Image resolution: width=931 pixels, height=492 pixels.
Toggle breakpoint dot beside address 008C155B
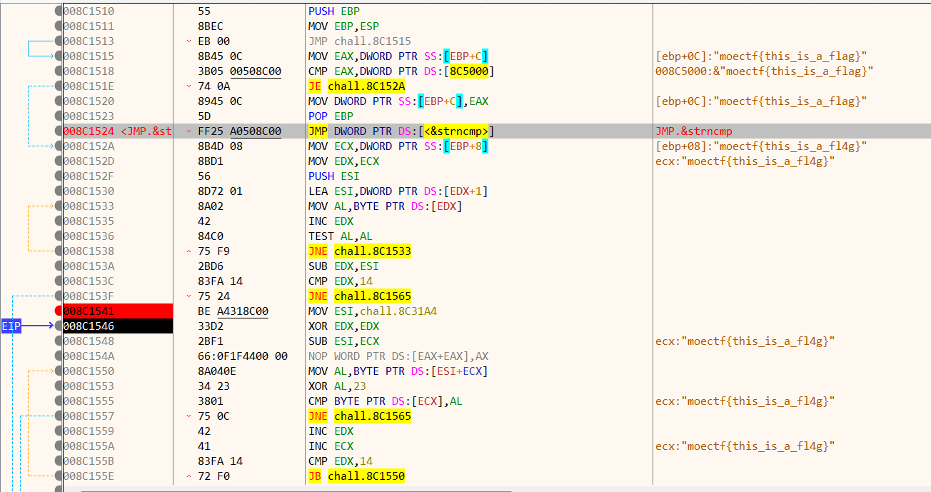tap(59, 461)
